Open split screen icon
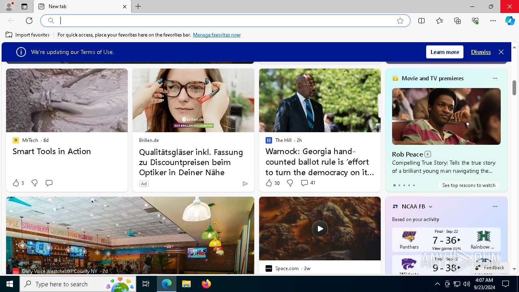The height and width of the screenshot is (292, 519). (422, 21)
